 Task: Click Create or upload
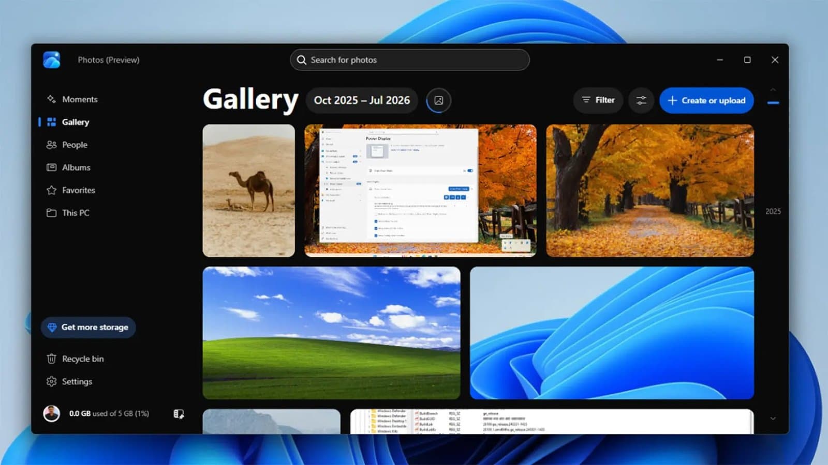click(706, 100)
